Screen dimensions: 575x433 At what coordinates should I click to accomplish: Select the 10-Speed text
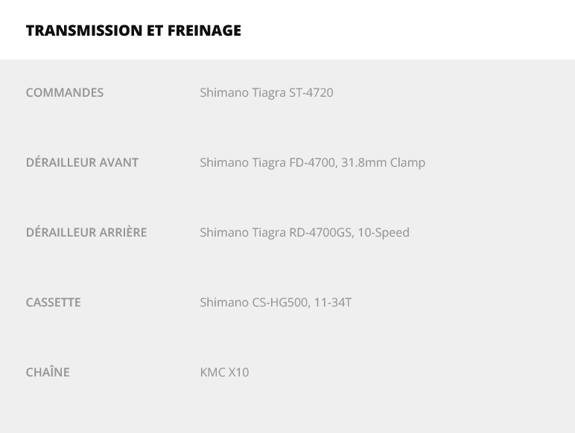click(384, 233)
